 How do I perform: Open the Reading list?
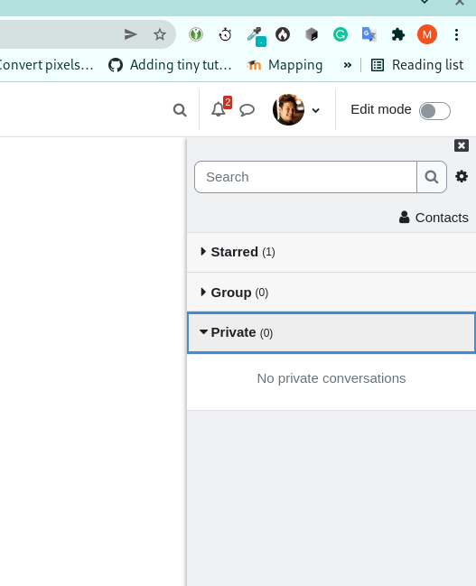[x=417, y=65]
